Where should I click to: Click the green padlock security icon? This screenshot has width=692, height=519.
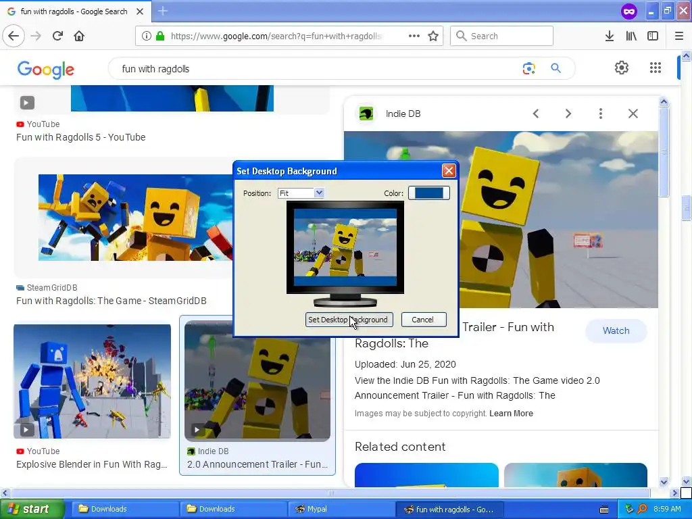click(x=160, y=36)
